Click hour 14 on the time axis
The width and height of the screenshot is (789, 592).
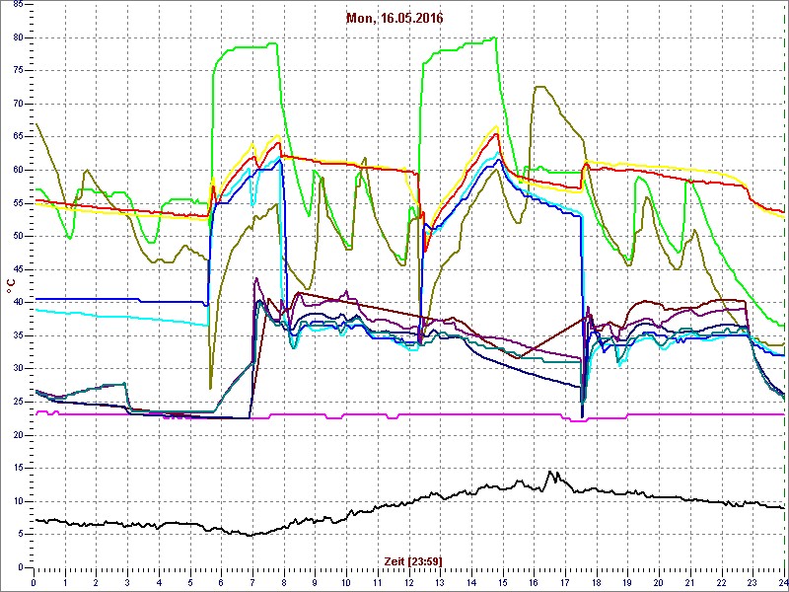pyautogui.click(x=471, y=582)
